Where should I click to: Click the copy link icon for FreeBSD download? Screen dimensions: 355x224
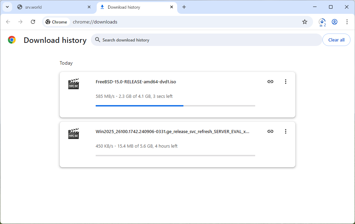coord(270,82)
